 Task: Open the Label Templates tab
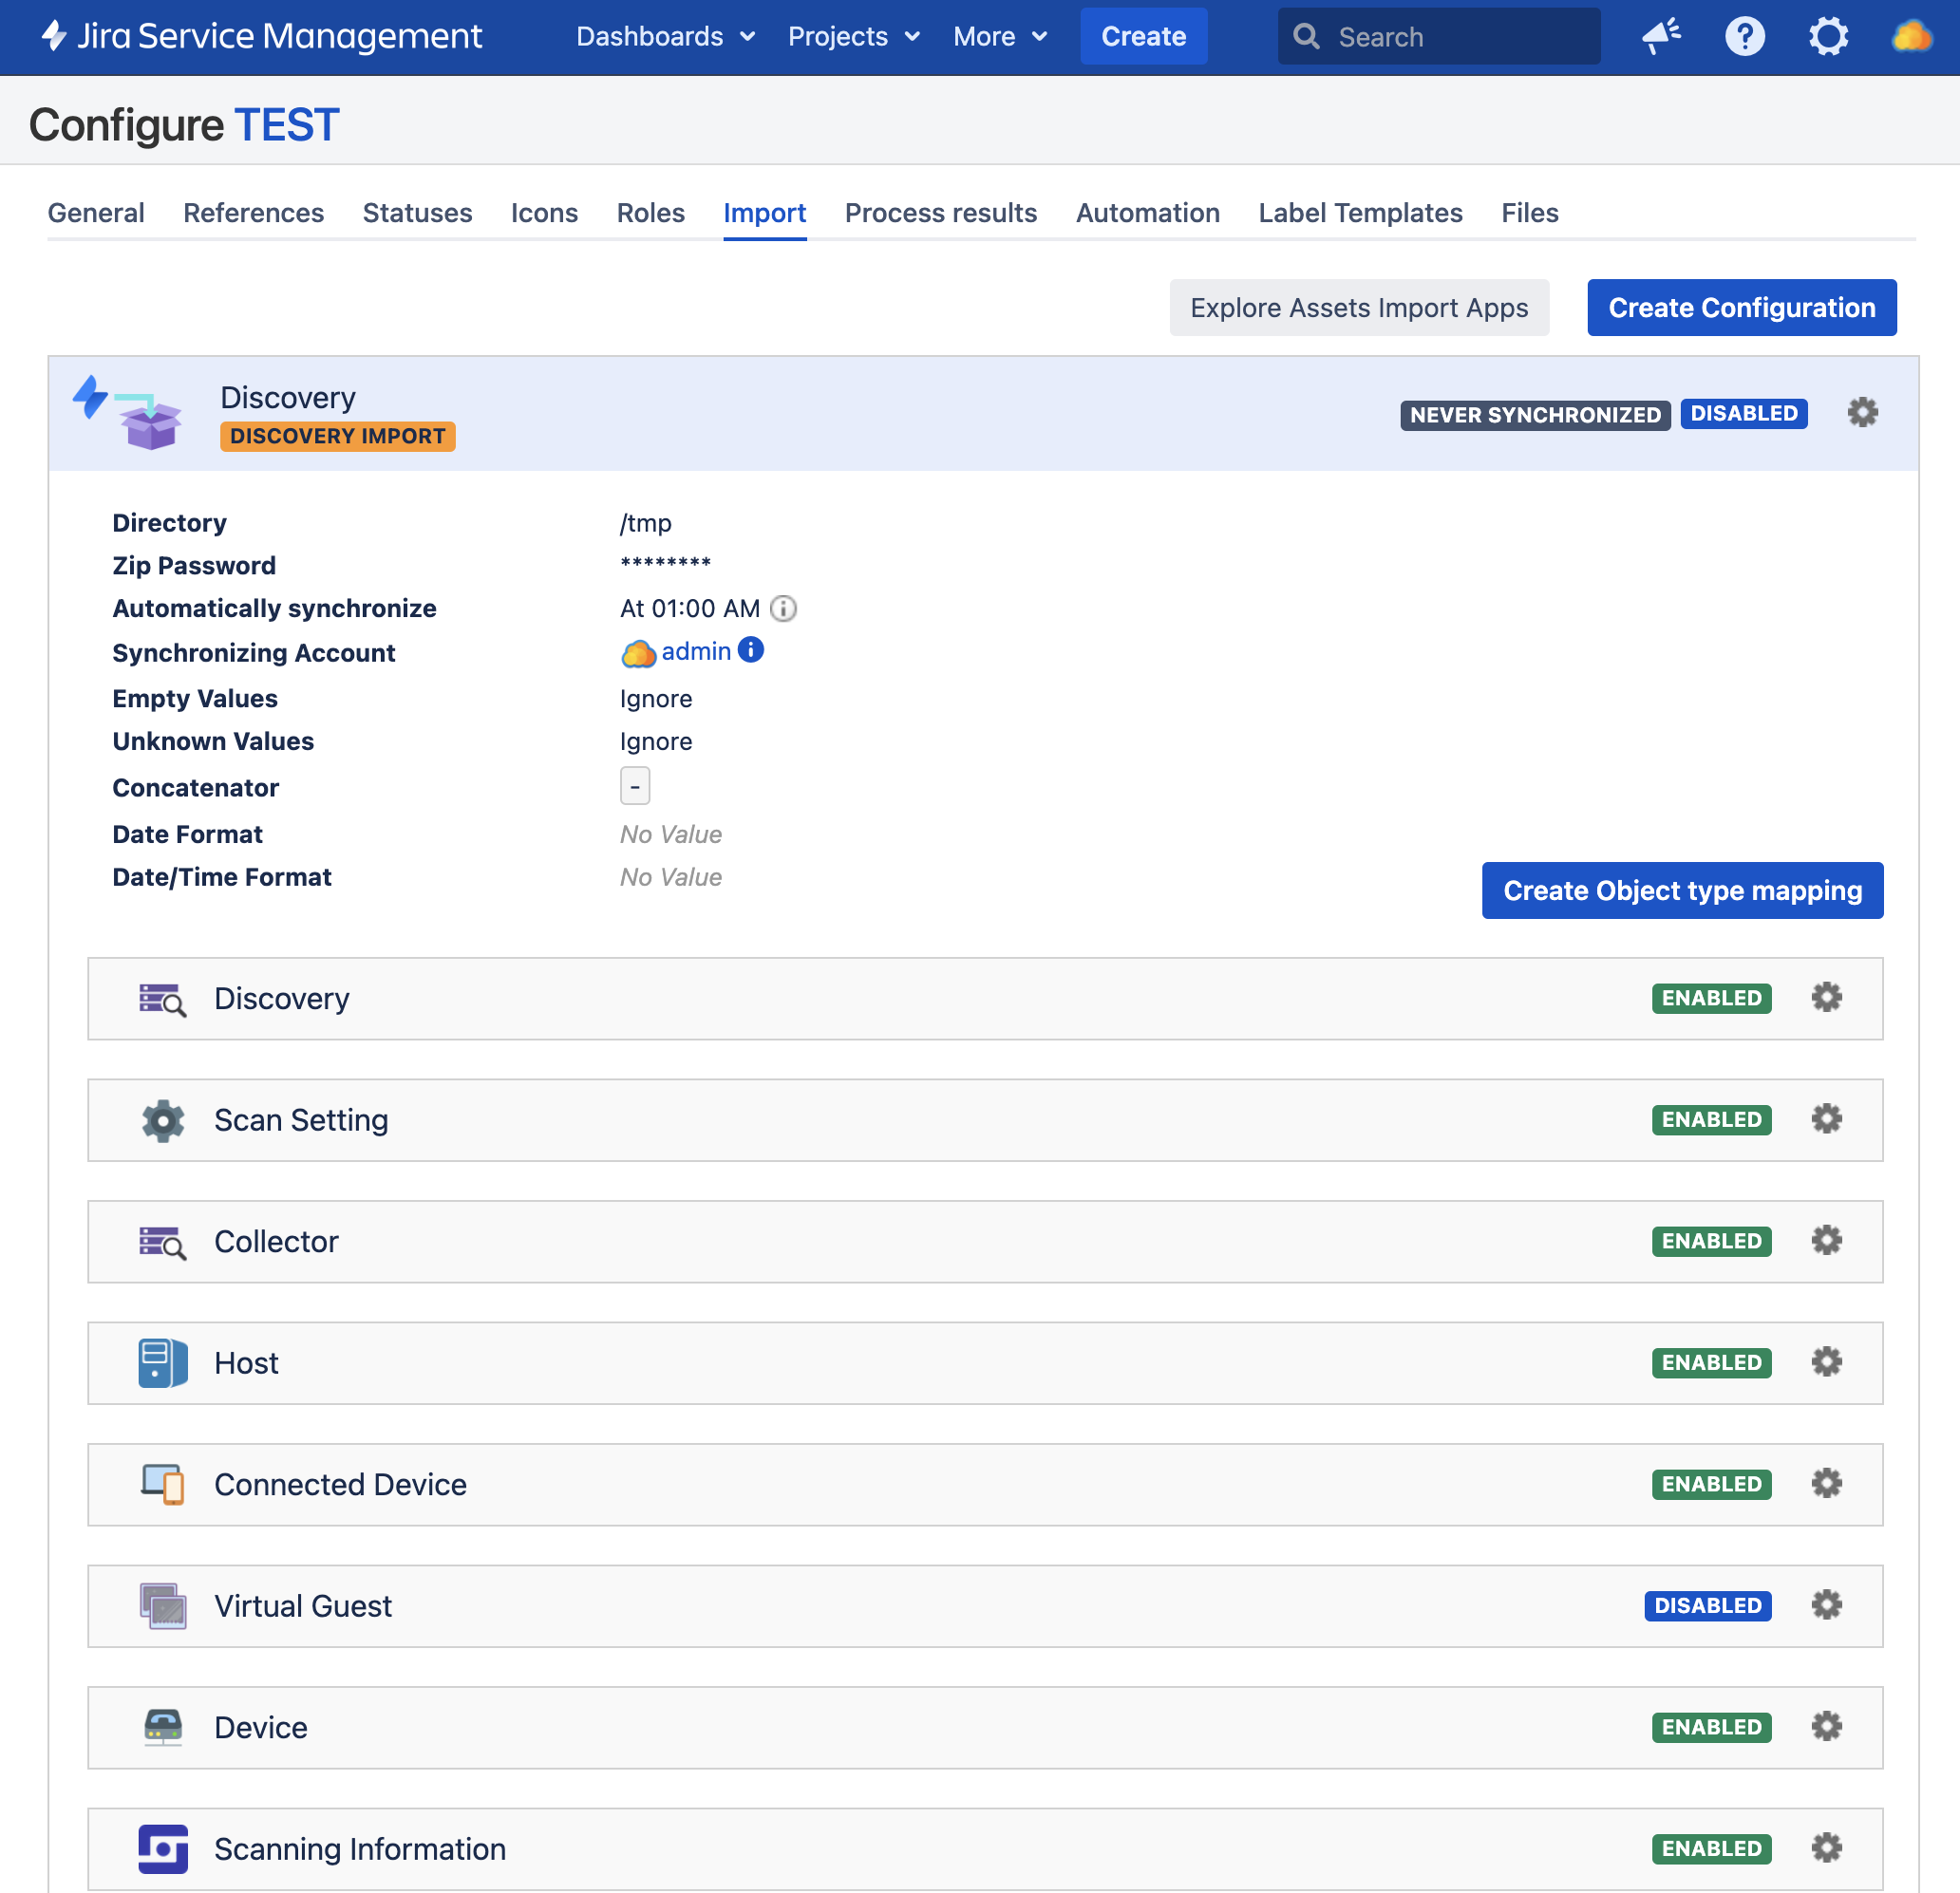pyautogui.click(x=1361, y=213)
